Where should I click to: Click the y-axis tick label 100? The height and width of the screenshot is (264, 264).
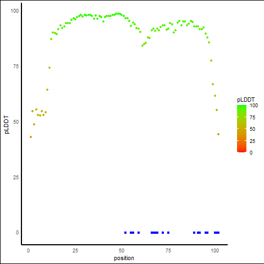pyautogui.click(x=15, y=11)
